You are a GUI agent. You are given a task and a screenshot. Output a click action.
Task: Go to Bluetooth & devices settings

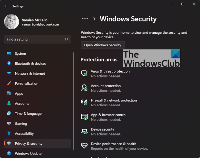[30, 63]
